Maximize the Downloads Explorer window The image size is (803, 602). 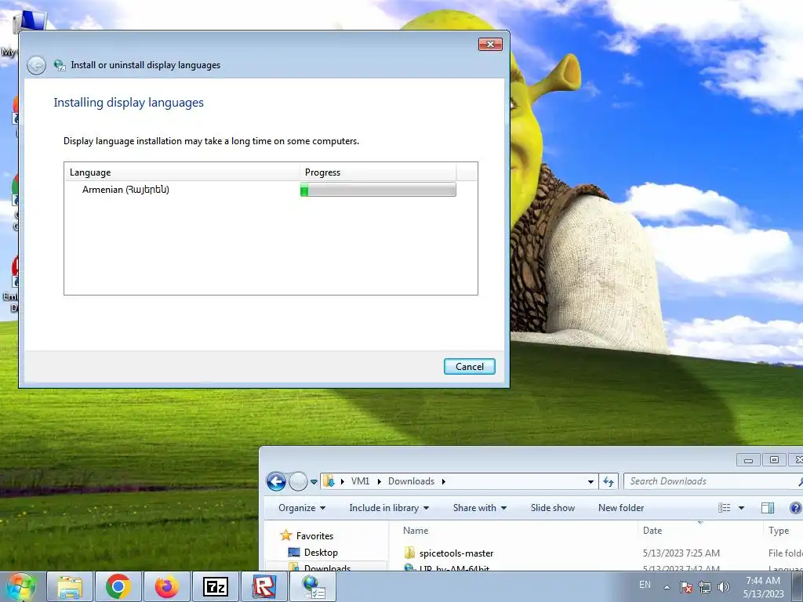click(774, 459)
